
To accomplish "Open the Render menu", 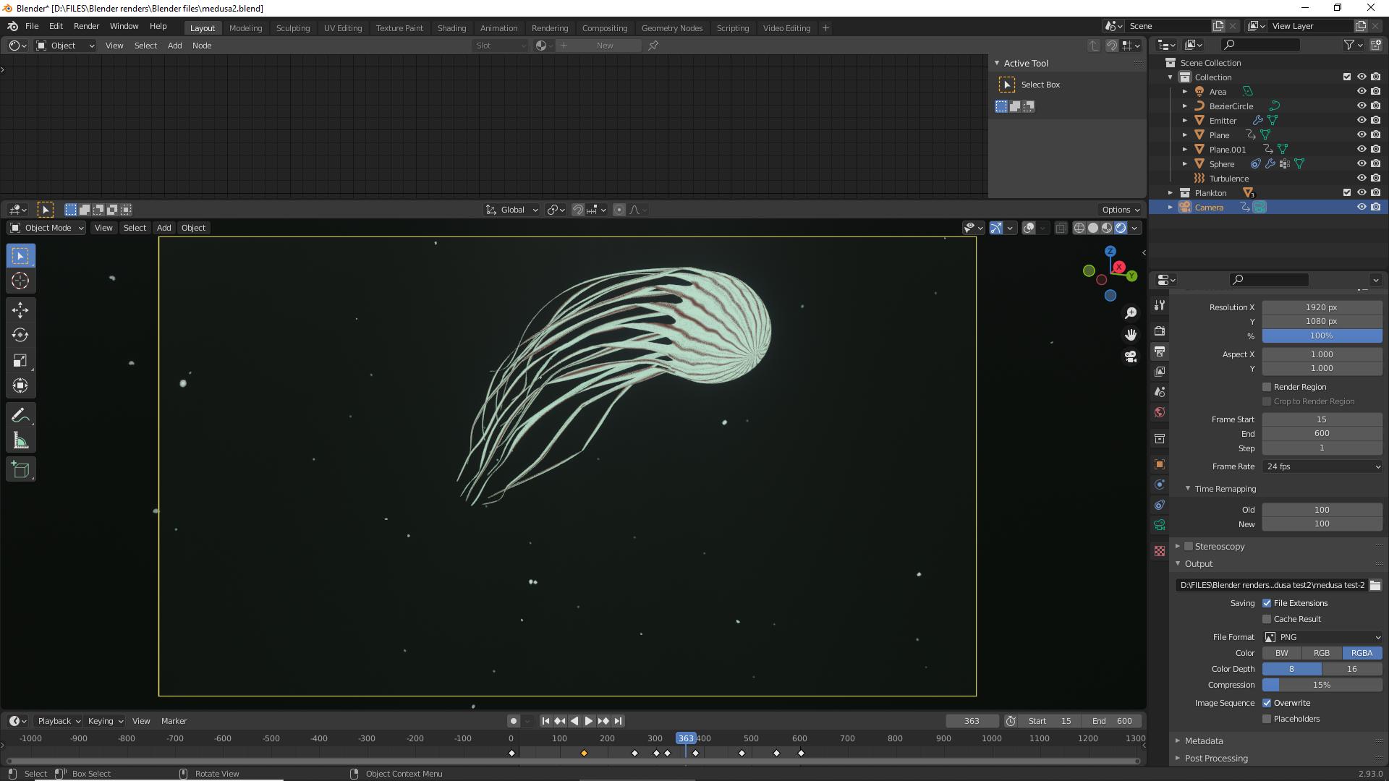I will tap(86, 26).
